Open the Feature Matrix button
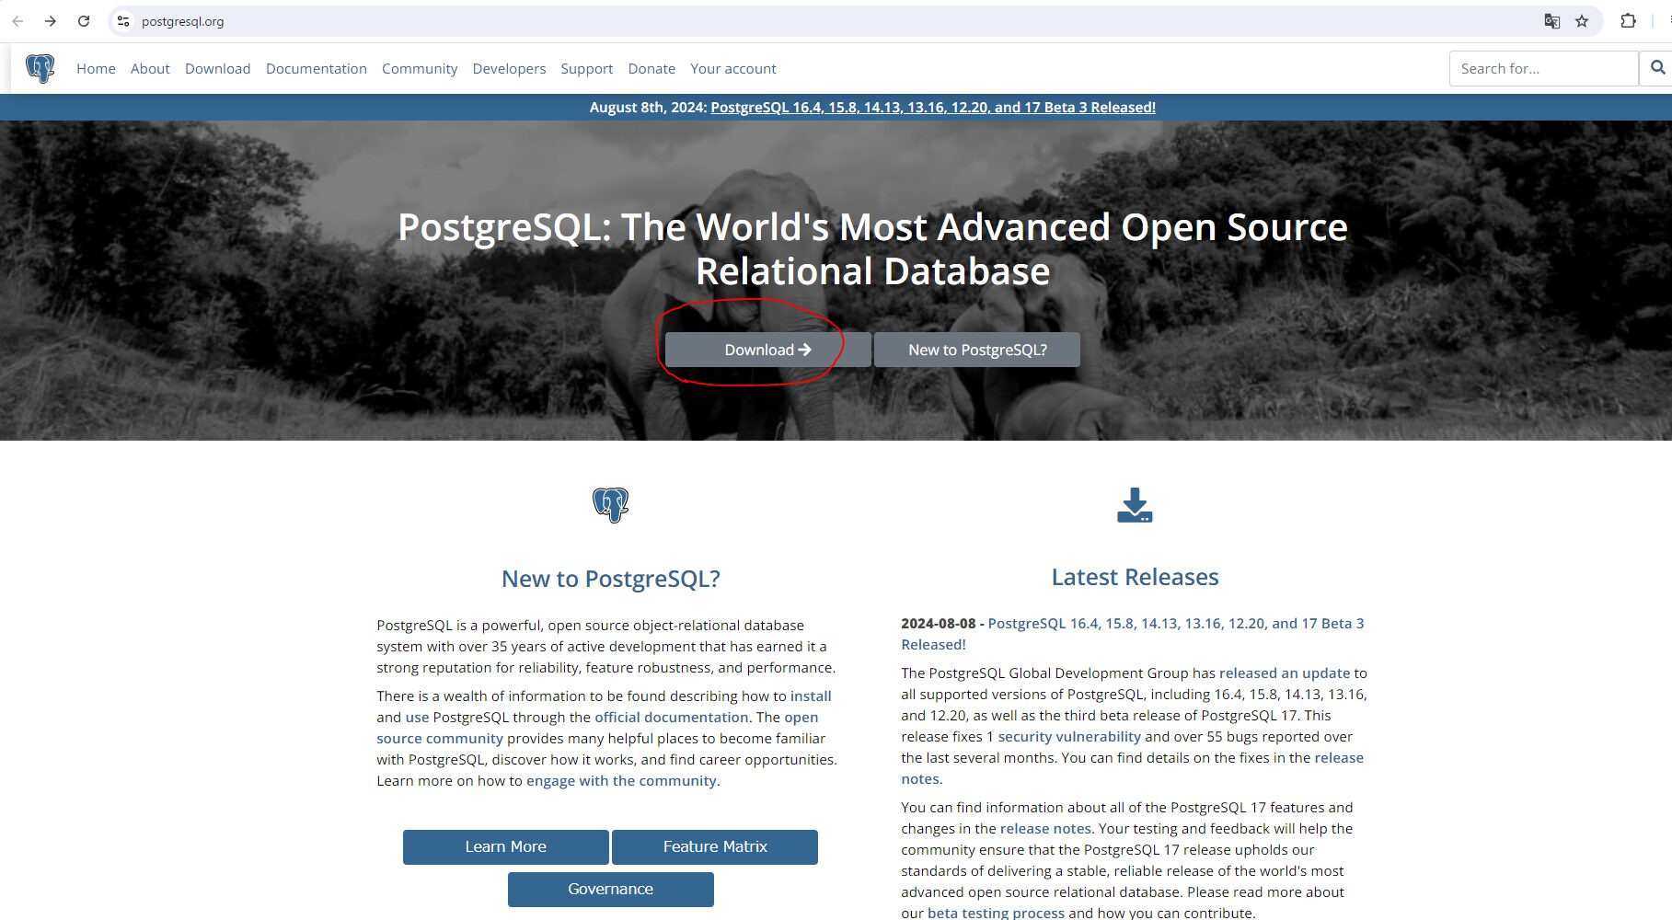 click(x=714, y=846)
